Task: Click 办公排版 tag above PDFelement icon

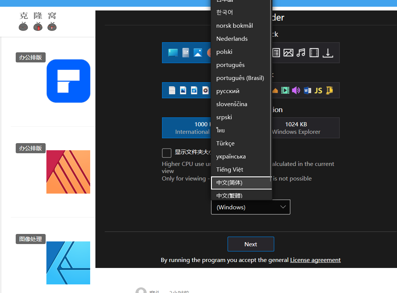Action: pos(31,58)
